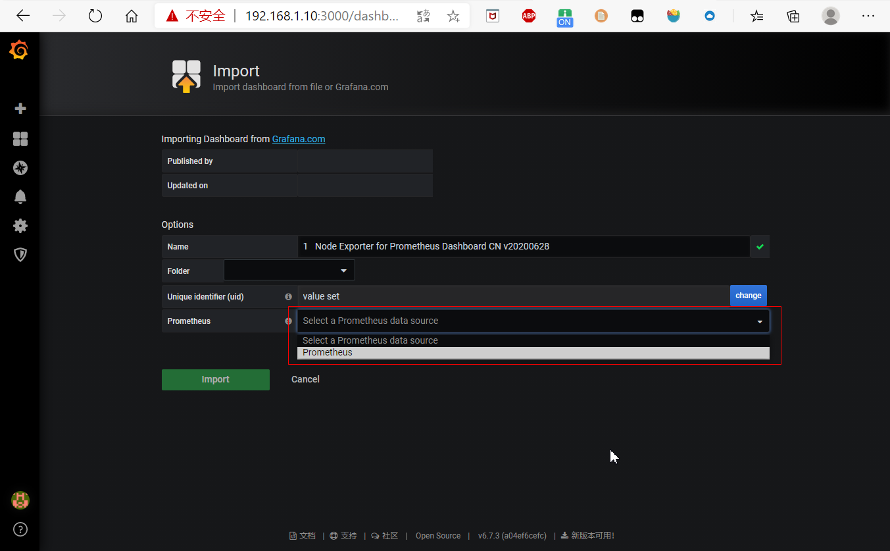Open the 社区 footer link
The height and width of the screenshot is (551, 890).
pyautogui.click(x=385, y=536)
